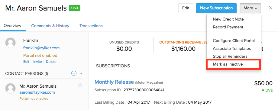Click Mr. Aaron Samuels' contact avatar
The image size is (278, 110).
pos(10,88)
